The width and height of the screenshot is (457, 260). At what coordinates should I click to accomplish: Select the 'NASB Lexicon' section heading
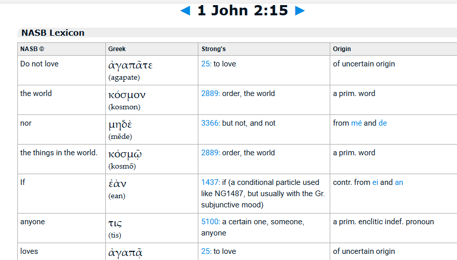coord(53,33)
